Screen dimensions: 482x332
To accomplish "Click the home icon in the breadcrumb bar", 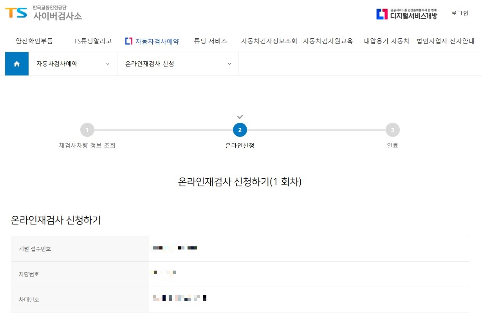I will [16, 63].
